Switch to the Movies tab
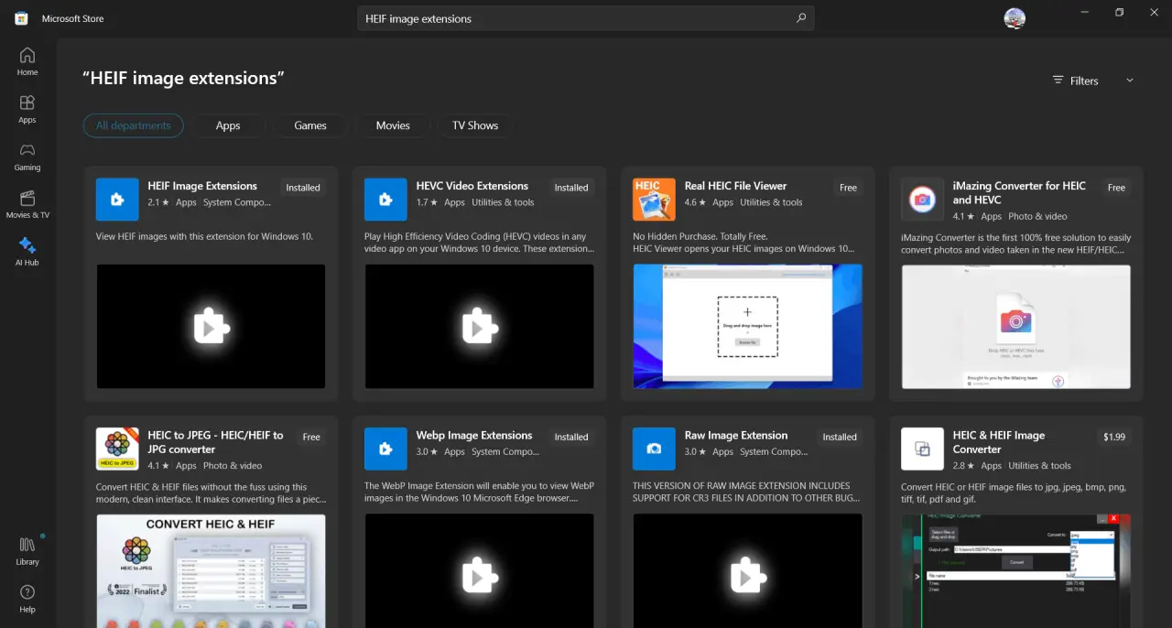The height and width of the screenshot is (628, 1172). (x=393, y=125)
